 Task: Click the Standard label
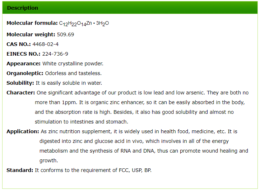point(20,170)
